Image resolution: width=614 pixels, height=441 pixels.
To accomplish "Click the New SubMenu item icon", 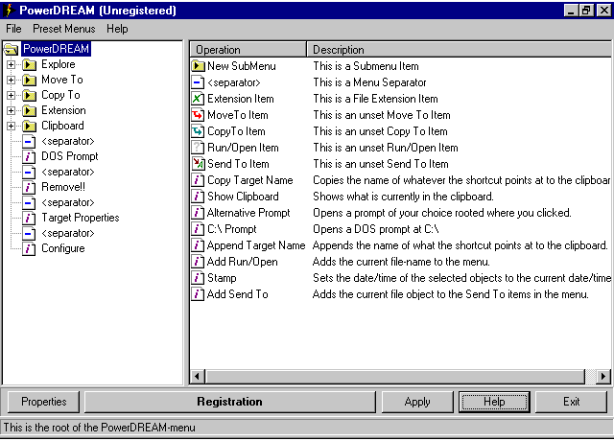I will tap(199, 66).
